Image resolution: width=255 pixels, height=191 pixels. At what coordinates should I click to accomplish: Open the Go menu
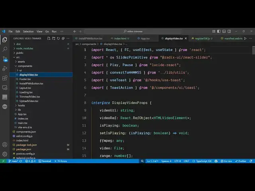tap(47, 31)
